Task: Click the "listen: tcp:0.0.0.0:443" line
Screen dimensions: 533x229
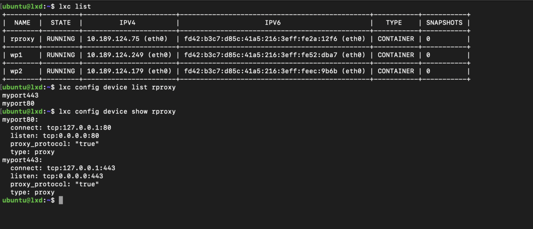Action: [x=57, y=176]
